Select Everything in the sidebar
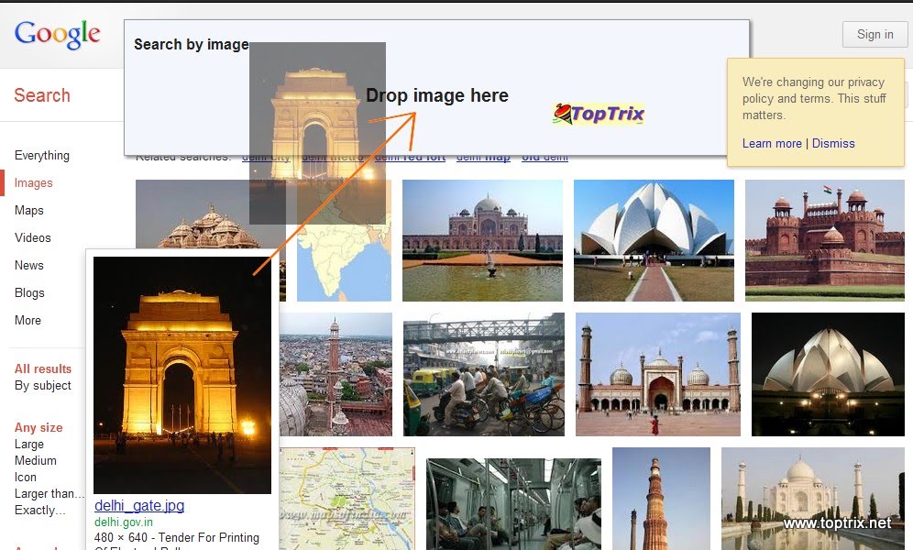Screen dimensions: 913x550 point(41,155)
